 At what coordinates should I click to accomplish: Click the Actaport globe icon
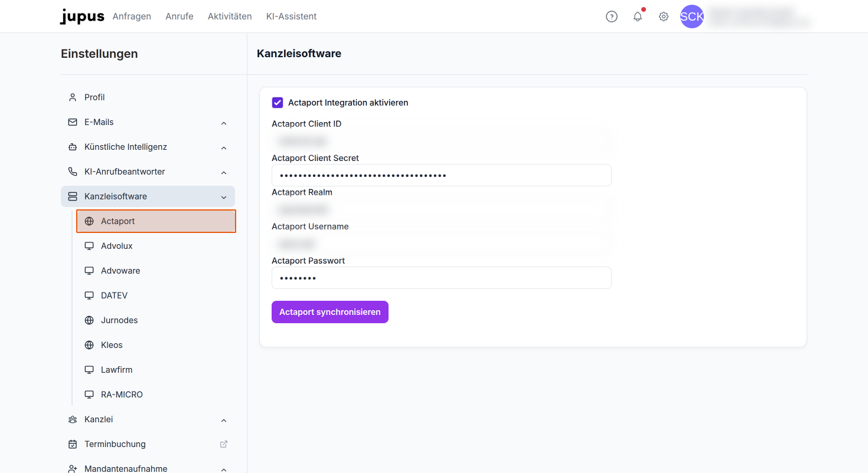click(x=89, y=221)
